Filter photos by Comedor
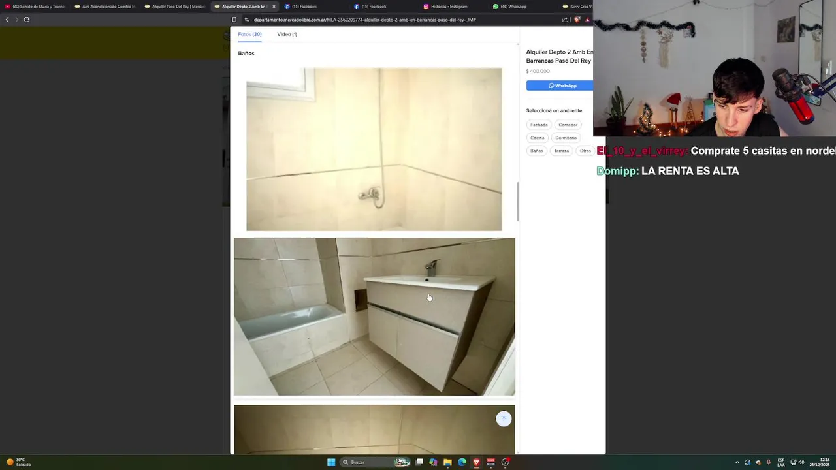This screenshot has width=836, height=470. [568, 125]
